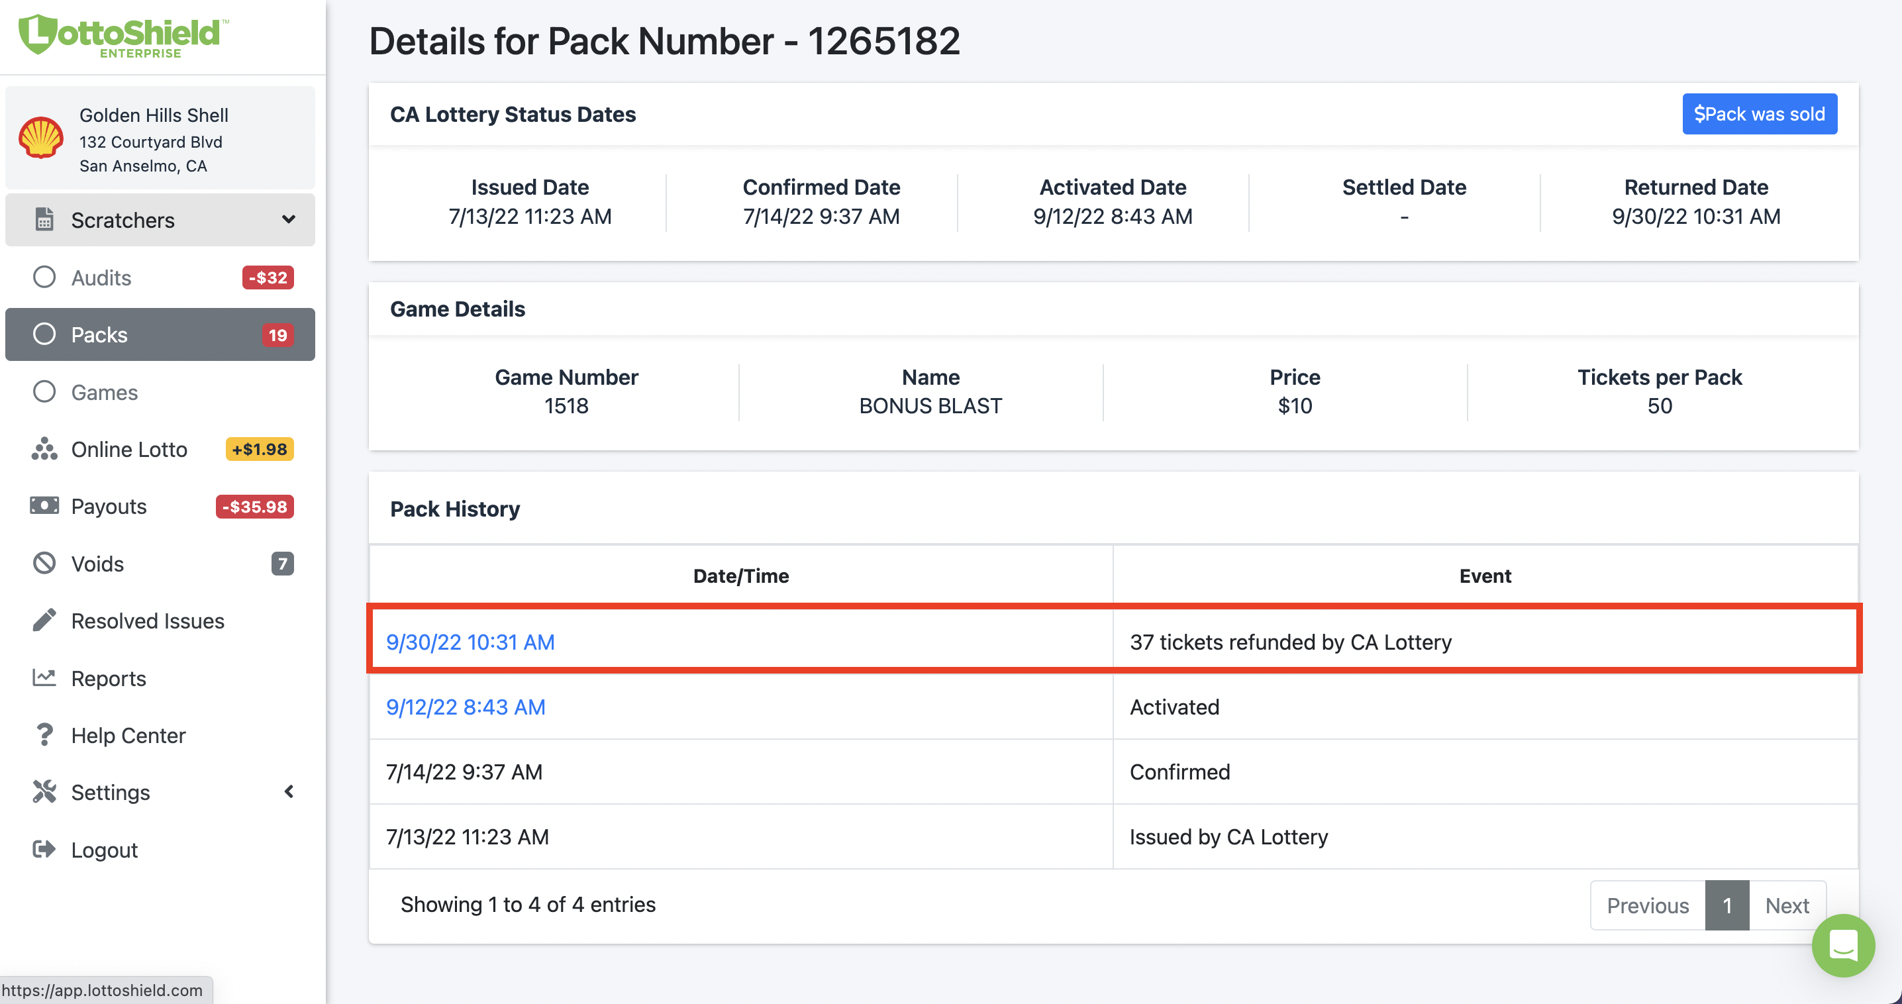Click the 'Confirmed' event cell
The height and width of the screenshot is (1004, 1902).
1485,772
